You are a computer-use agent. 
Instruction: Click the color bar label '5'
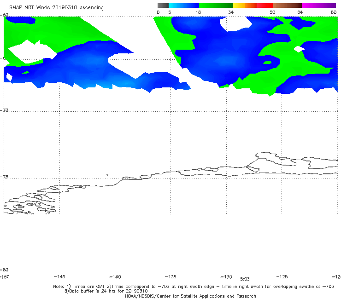tap(170, 12)
